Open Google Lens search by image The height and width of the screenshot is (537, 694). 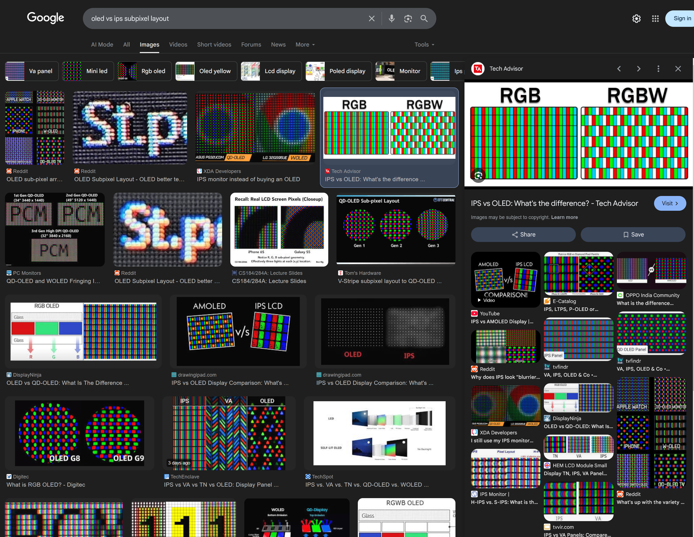point(408,18)
